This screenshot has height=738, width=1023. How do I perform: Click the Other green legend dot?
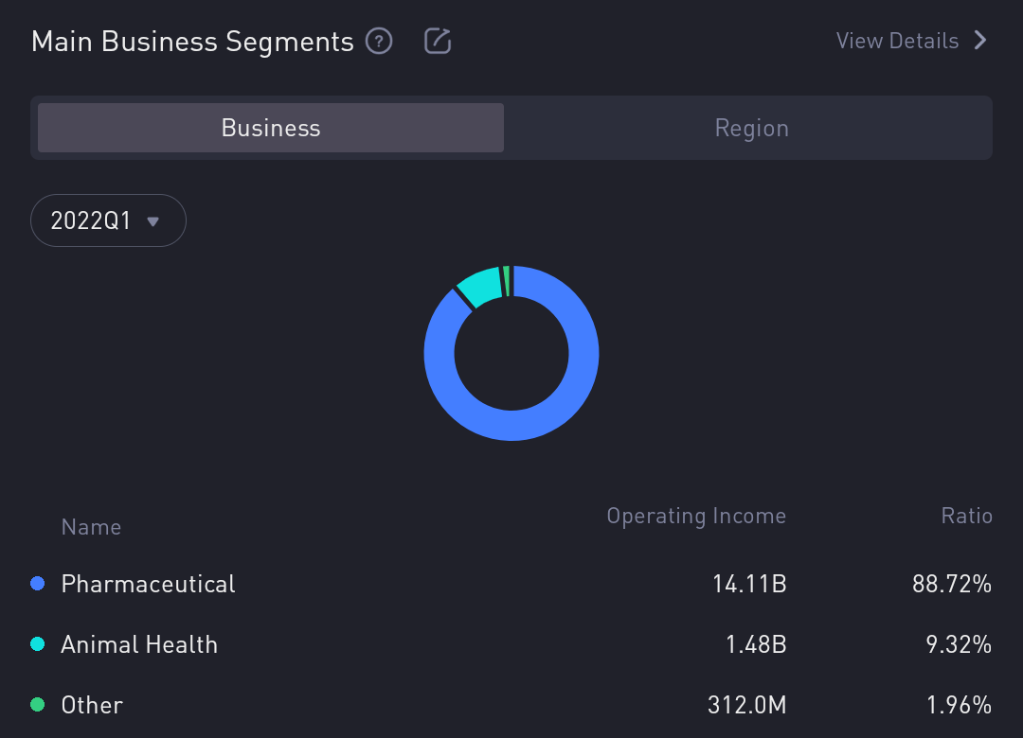click(38, 705)
